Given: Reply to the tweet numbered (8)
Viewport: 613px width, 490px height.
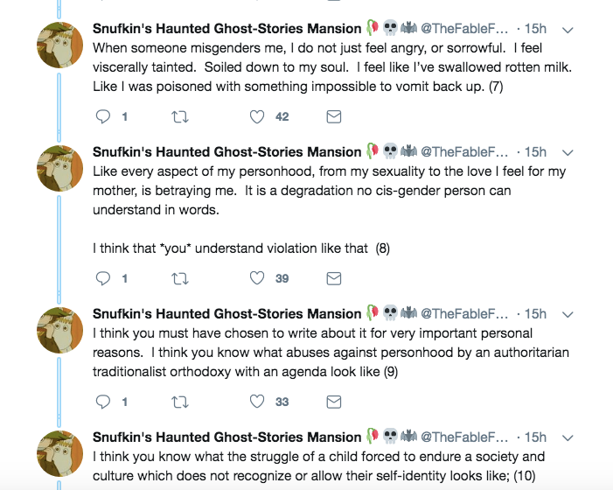Looking at the screenshot, I should 103,278.
